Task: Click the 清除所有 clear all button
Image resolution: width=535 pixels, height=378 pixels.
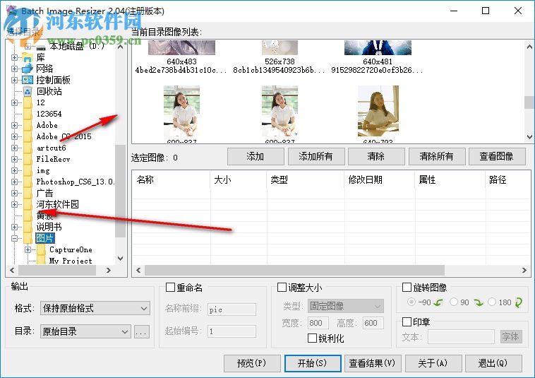Action: coord(437,156)
